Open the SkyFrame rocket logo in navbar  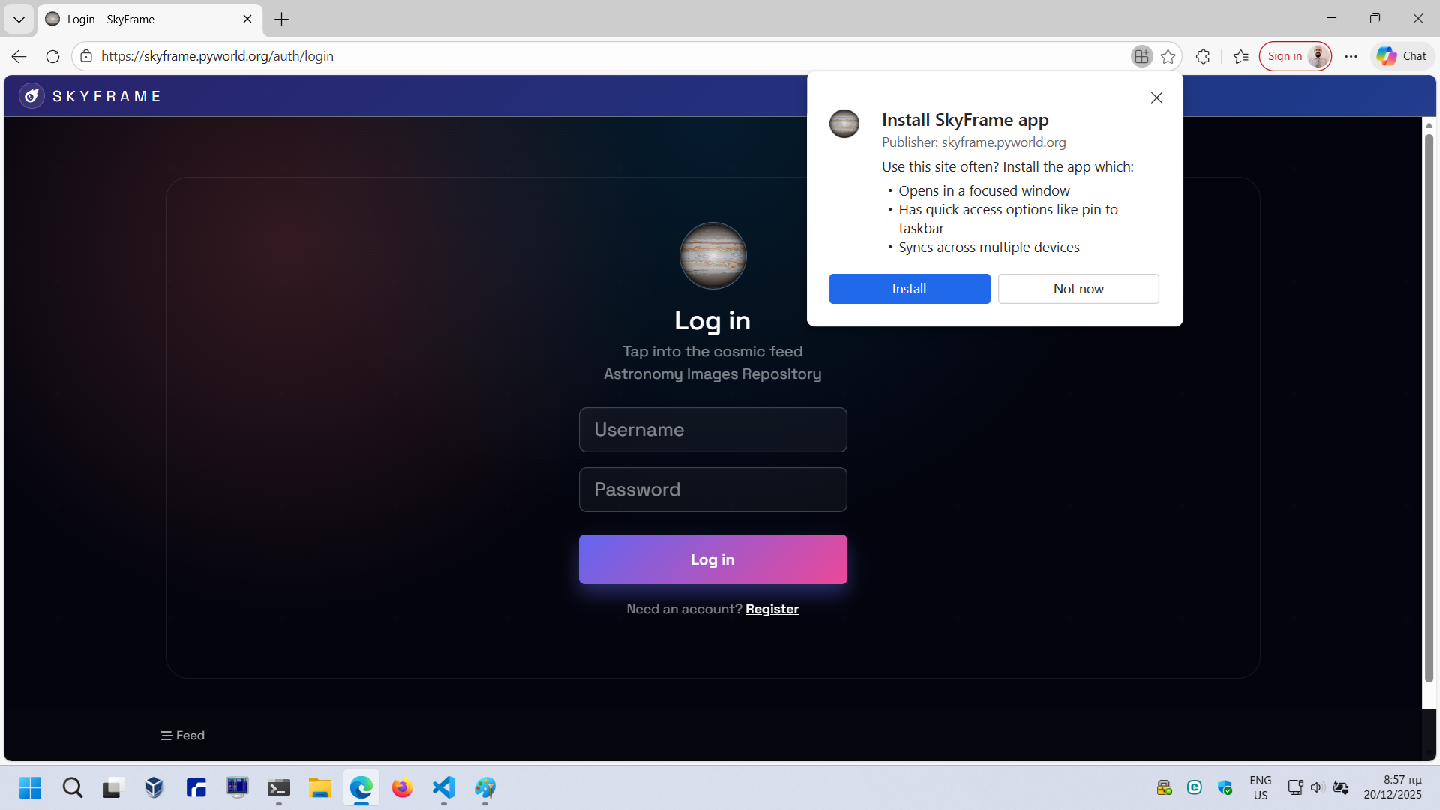(31, 95)
